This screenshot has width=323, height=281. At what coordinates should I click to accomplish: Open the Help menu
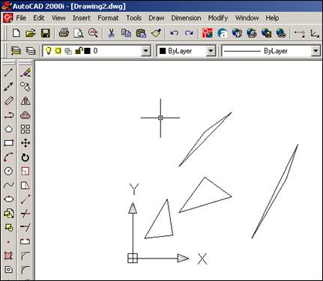(x=272, y=18)
